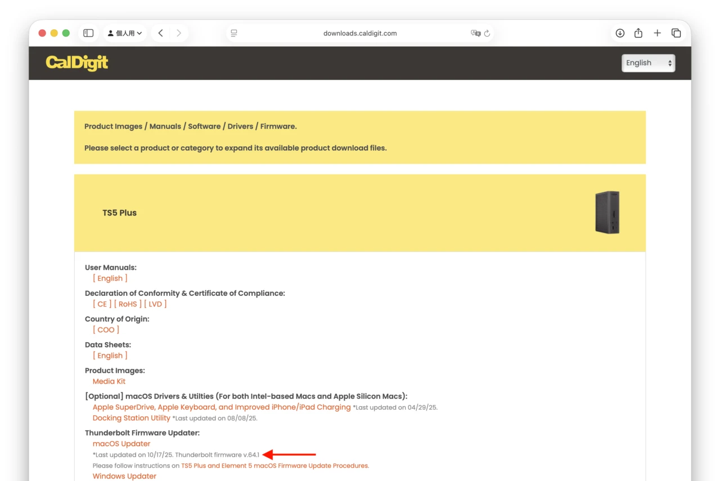
Task: Click the Media Kit link
Action: [109, 381]
